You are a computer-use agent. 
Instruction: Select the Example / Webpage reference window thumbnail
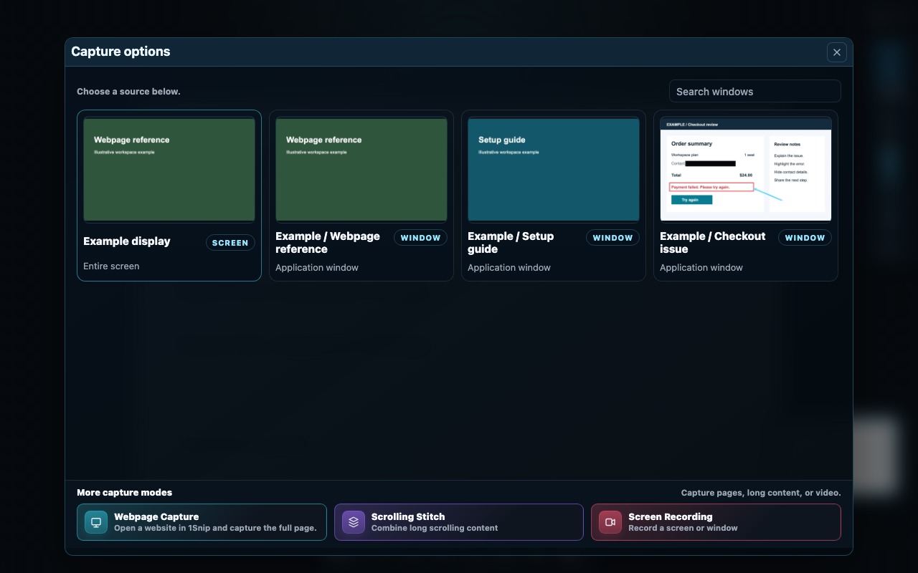pyautogui.click(x=361, y=170)
